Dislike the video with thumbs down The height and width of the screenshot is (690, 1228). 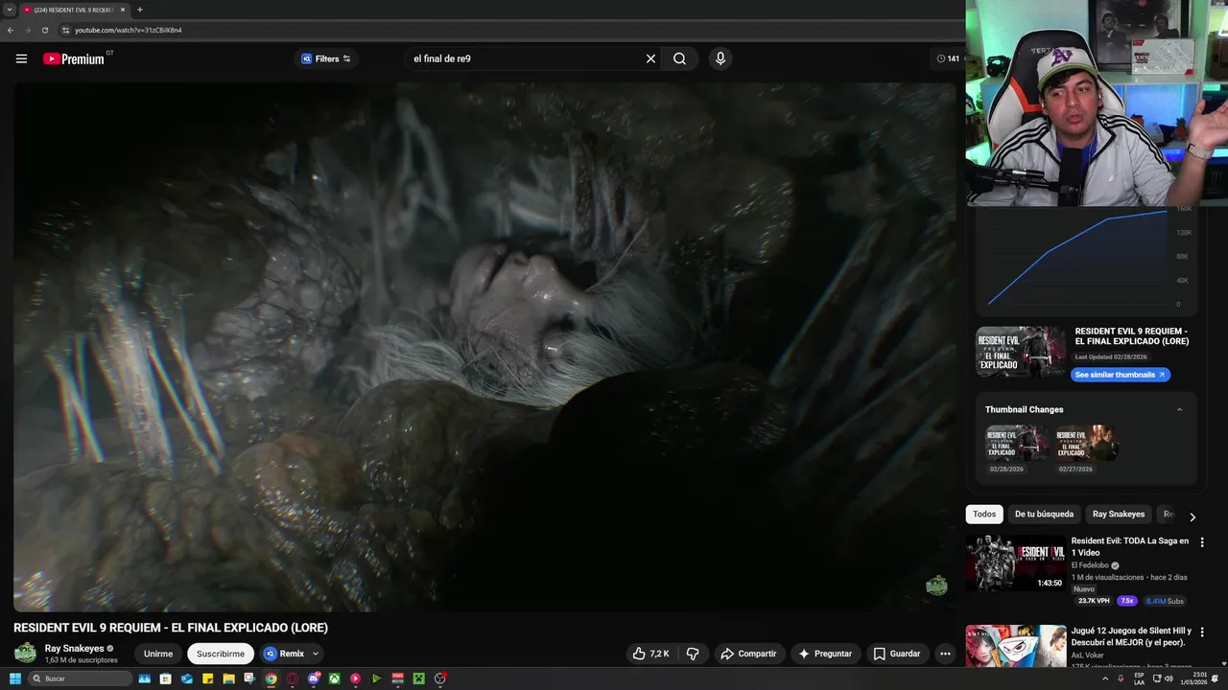pos(693,654)
